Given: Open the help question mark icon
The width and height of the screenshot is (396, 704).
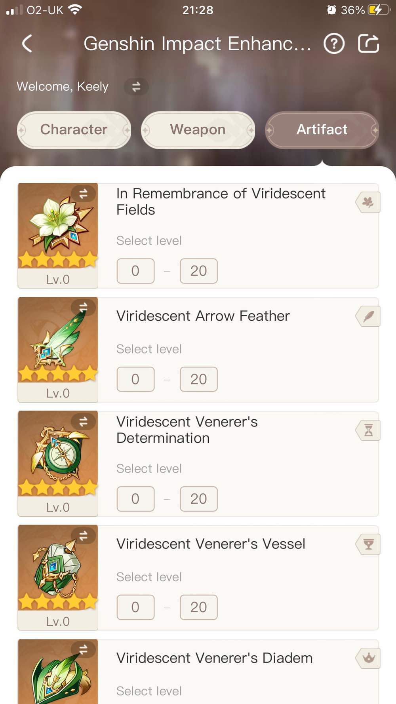Looking at the screenshot, I should coord(334,44).
